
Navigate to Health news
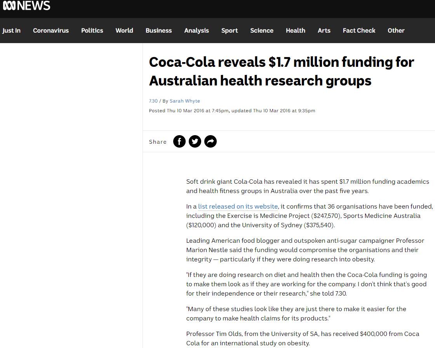coord(296,31)
